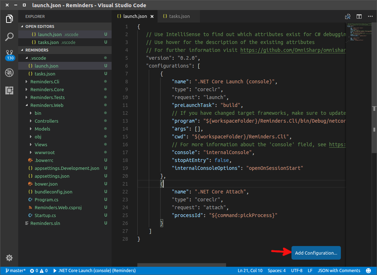Click the master* branch in status bar
377x275 pixels.
[15, 271]
